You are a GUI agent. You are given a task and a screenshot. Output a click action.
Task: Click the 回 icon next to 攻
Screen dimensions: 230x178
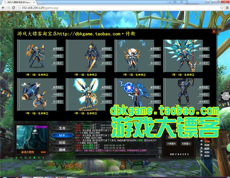[x=25, y=158]
